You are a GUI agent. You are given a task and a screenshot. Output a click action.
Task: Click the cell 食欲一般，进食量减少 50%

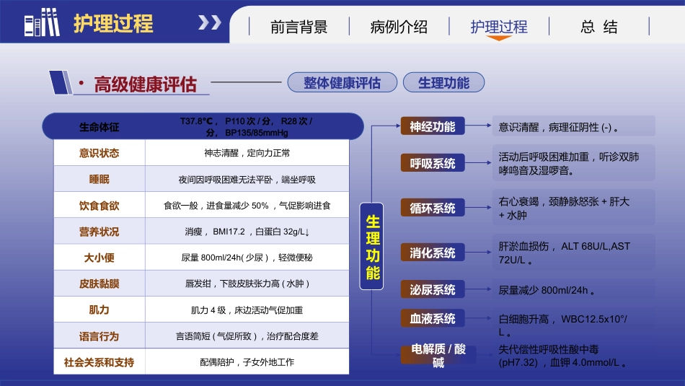tap(247, 206)
